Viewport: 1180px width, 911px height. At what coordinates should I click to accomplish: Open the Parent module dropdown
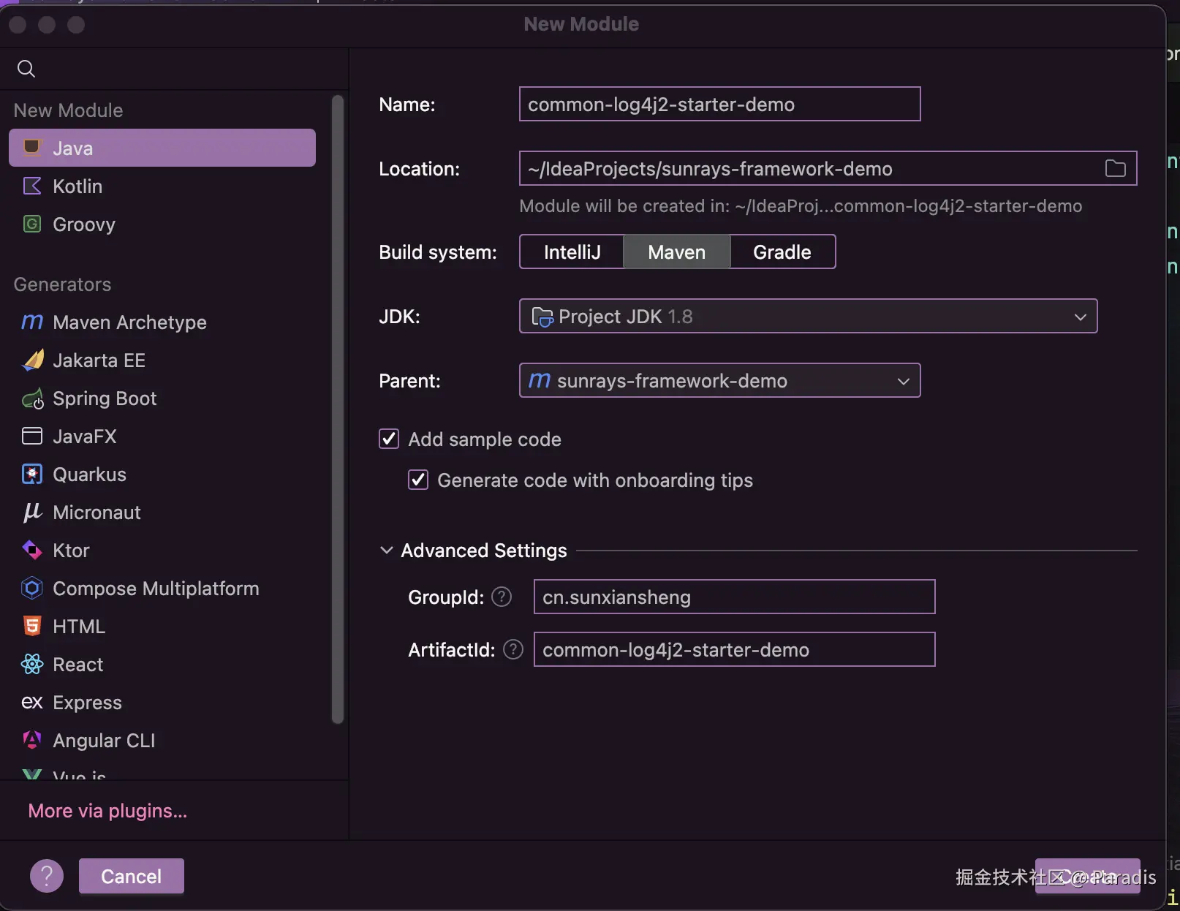click(x=903, y=381)
